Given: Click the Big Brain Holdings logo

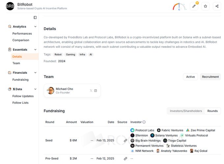Looking at the screenshot, I should click(132, 140).
